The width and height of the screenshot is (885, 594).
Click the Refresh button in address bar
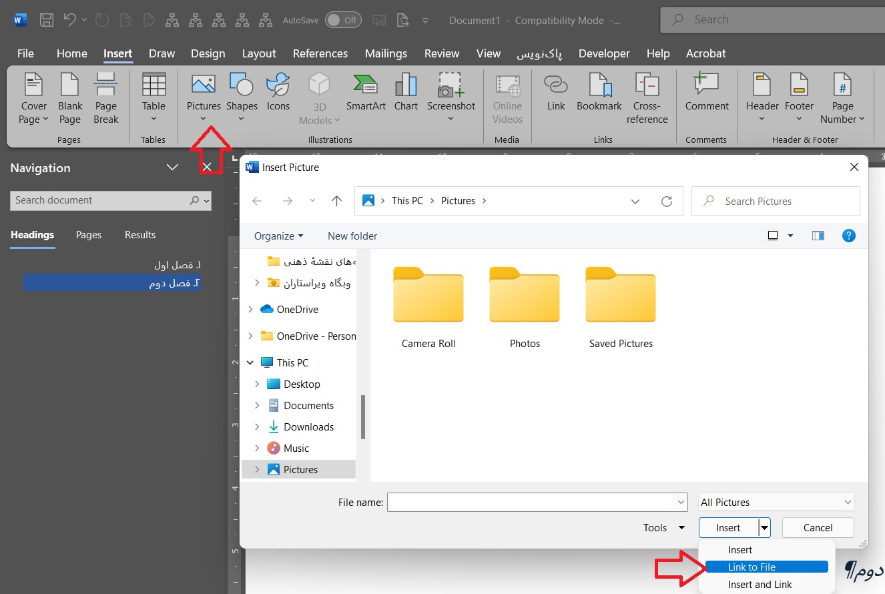[666, 201]
